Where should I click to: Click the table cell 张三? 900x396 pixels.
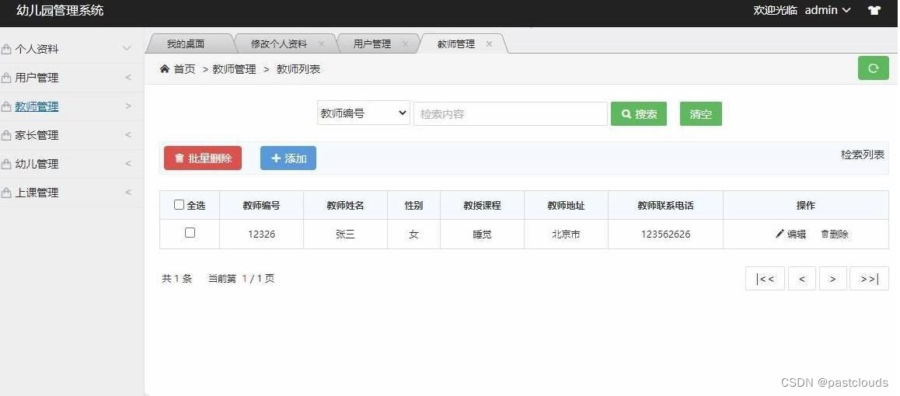click(346, 234)
